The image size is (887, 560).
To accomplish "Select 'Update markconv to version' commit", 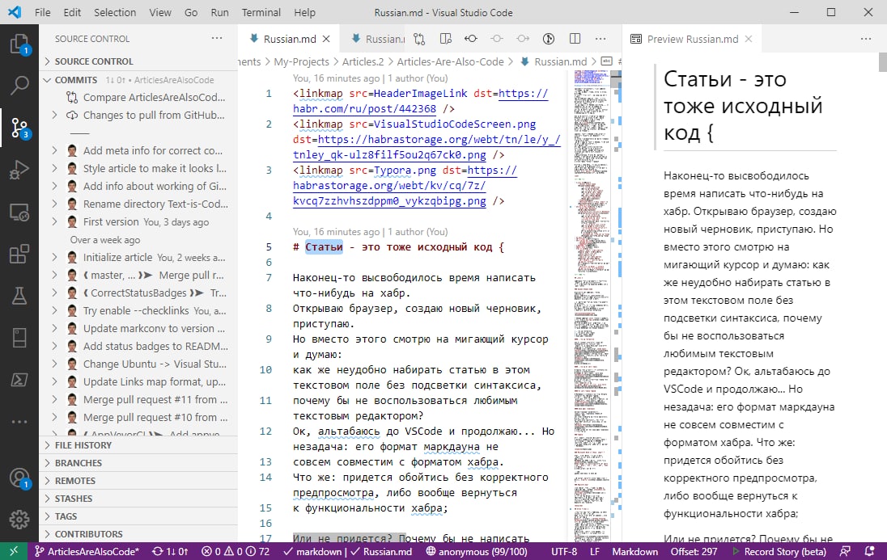I will coord(138,328).
